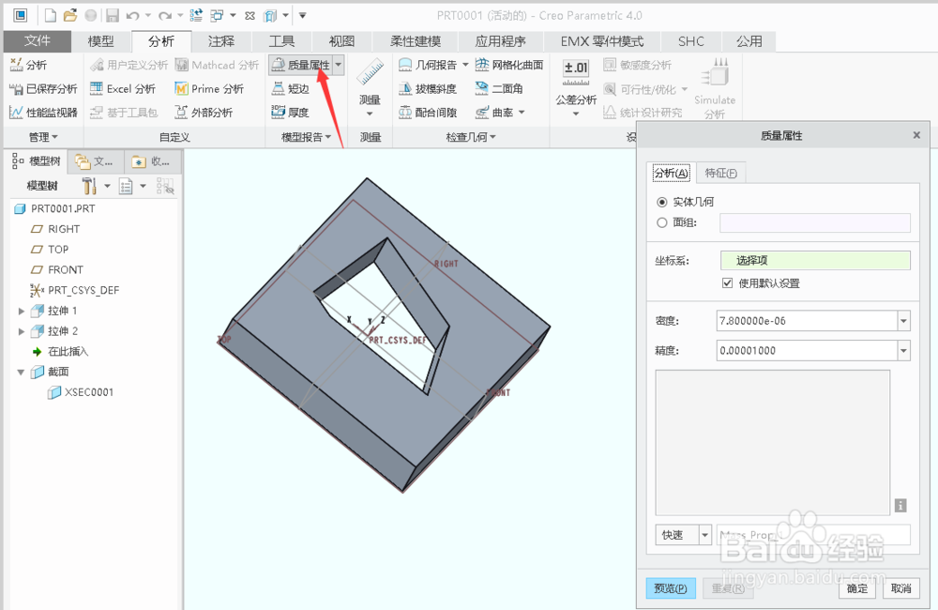
Task: Open 已保存分析 saved analyses
Action: [x=43, y=88]
